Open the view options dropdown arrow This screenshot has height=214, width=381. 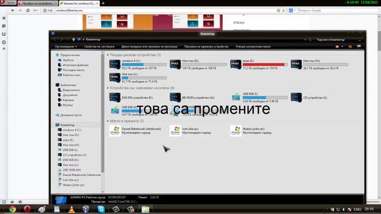point(342,46)
